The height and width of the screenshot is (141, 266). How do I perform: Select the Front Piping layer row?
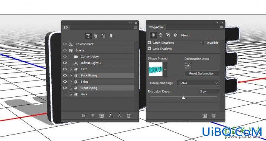click(x=101, y=88)
